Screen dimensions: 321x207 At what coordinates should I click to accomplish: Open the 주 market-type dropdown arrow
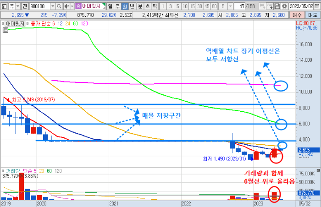(18, 6)
